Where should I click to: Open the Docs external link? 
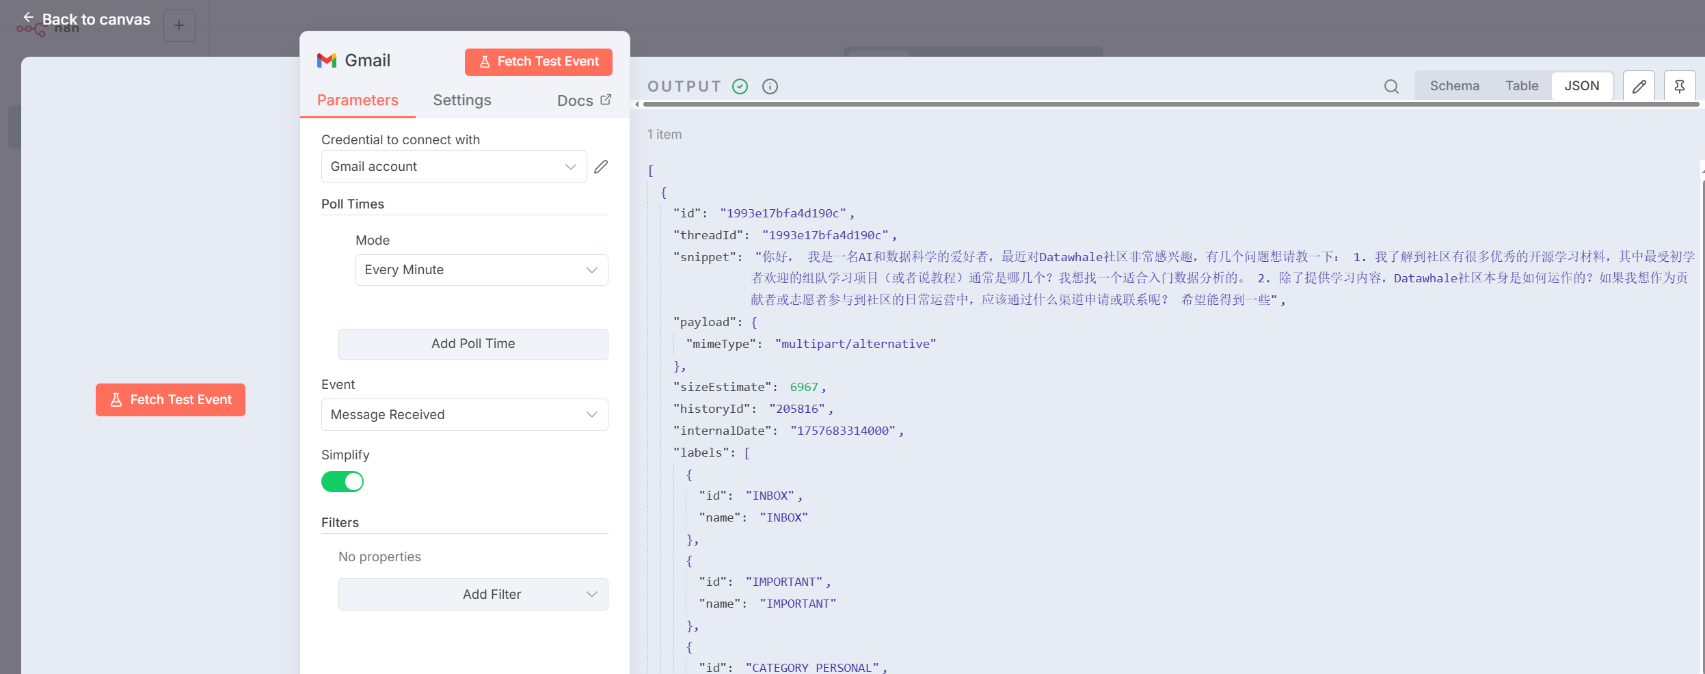coord(585,100)
